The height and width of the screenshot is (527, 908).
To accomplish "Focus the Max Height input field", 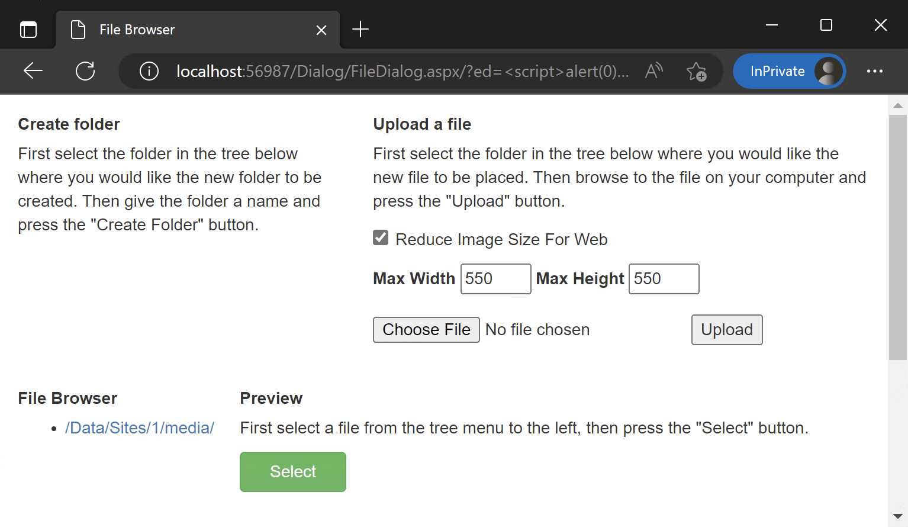I will (664, 279).
